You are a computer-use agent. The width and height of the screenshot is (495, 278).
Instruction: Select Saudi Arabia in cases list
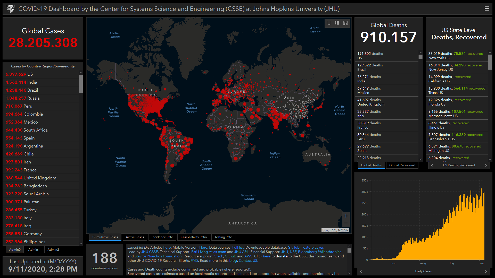click(41, 194)
